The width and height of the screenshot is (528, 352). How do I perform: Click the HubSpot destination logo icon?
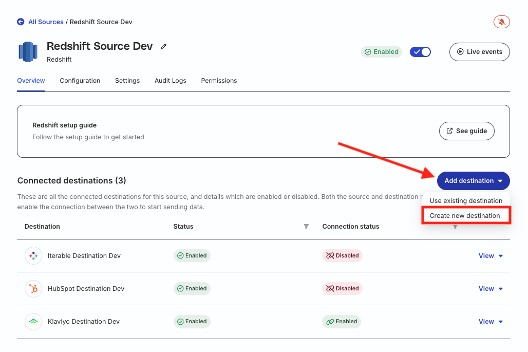33,289
